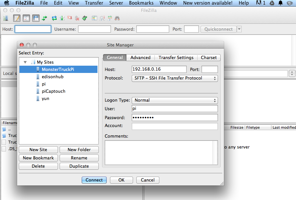Switch to the Charset tab
Image resolution: width=296 pixels, height=200 pixels.
pyautogui.click(x=209, y=57)
